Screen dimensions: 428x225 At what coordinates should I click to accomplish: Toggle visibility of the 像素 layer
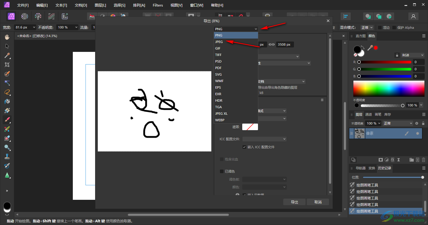click(418, 134)
